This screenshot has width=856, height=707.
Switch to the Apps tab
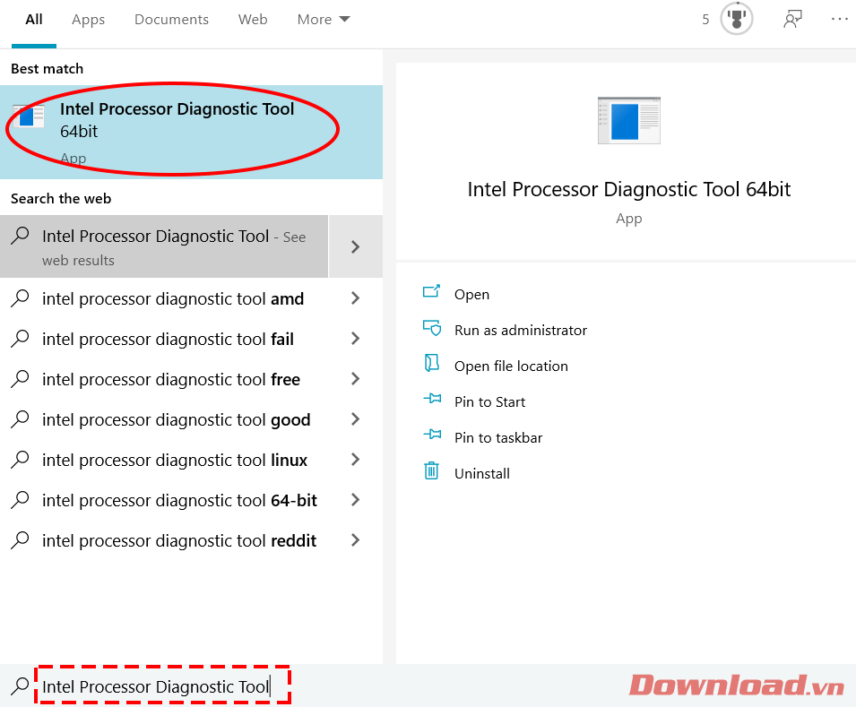click(x=89, y=20)
